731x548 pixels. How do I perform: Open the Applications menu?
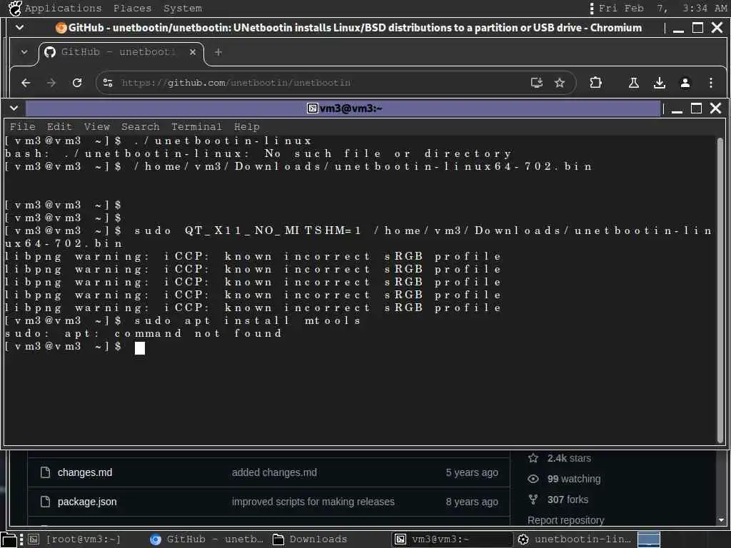(x=63, y=8)
